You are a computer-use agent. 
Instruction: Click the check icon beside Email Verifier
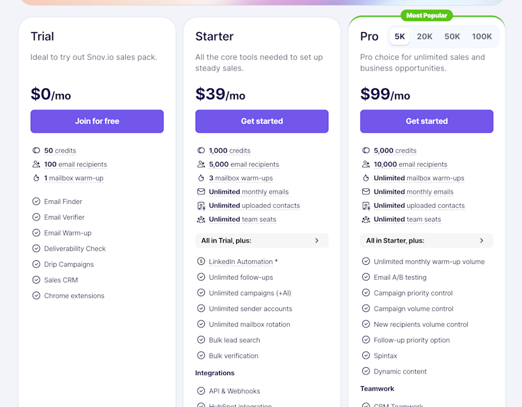(x=36, y=217)
